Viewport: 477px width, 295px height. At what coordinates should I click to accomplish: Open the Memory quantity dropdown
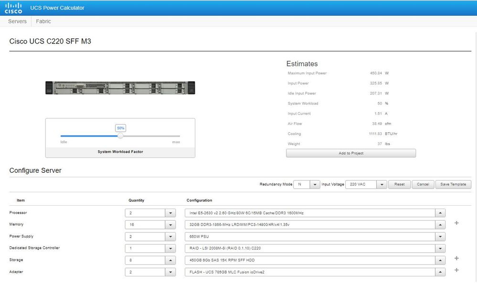170,225
